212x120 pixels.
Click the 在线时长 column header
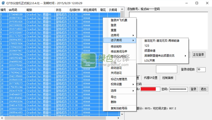click(75, 10)
